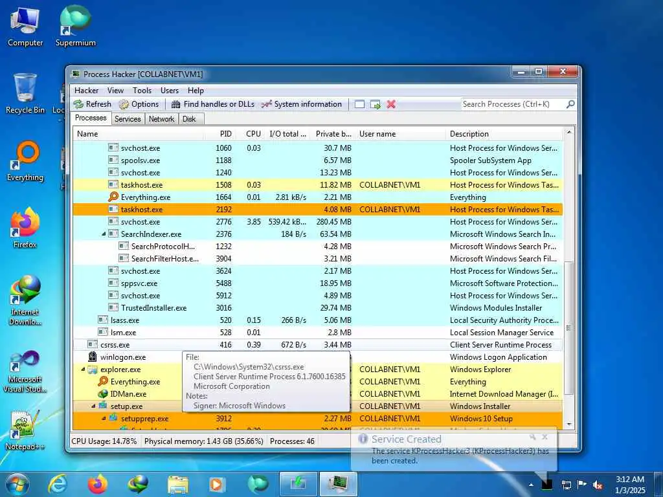Click the setup.exe installer icon
The width and height of the screenshot is (663, 497).
(103, 406)
